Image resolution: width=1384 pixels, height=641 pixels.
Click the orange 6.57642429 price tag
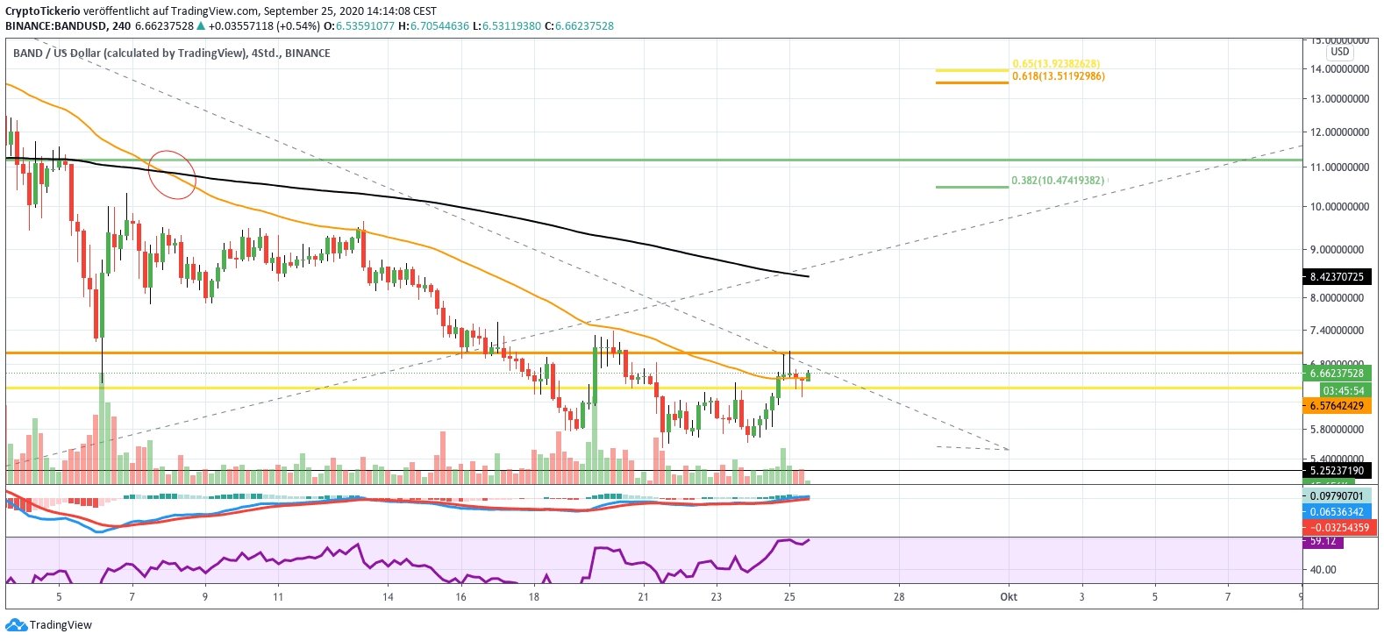pyautogui.click(x=1337, y=406)
